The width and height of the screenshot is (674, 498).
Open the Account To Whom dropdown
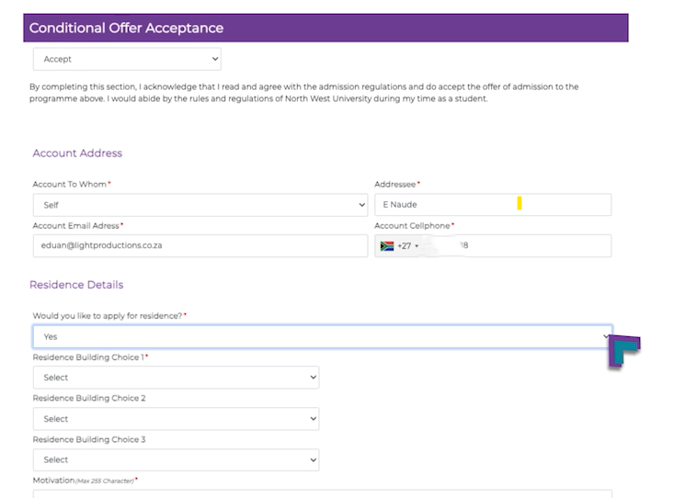tap(200, 205)
